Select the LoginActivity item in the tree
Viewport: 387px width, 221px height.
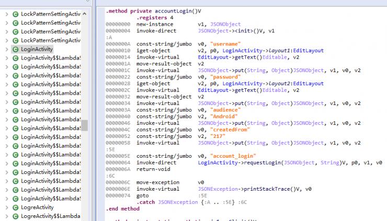click(x=37, y=49)
